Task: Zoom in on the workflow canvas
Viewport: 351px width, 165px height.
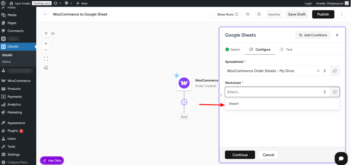Action: coord(46,43)
